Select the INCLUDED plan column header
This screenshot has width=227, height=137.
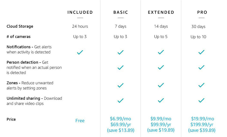coord(80,12)
